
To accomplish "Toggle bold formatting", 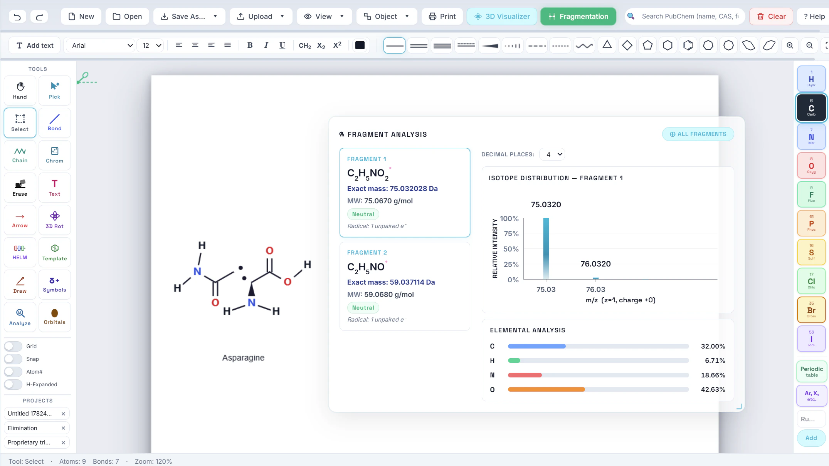I will pyautogui.click(x=250, y=45).
